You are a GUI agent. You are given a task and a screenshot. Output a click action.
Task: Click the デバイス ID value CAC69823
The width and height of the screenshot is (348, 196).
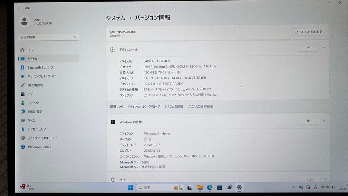click(174, 78)
